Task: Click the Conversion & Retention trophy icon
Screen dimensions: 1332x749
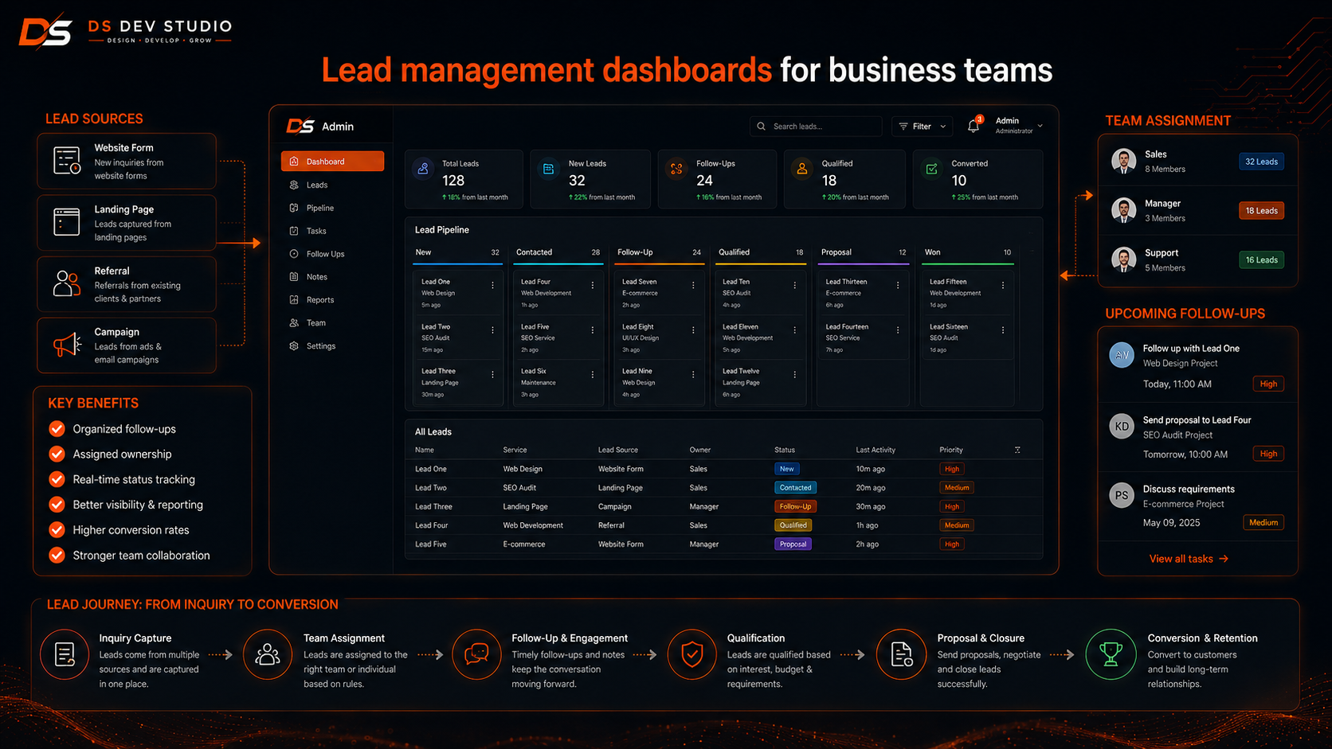Action: coord(1111,654)
